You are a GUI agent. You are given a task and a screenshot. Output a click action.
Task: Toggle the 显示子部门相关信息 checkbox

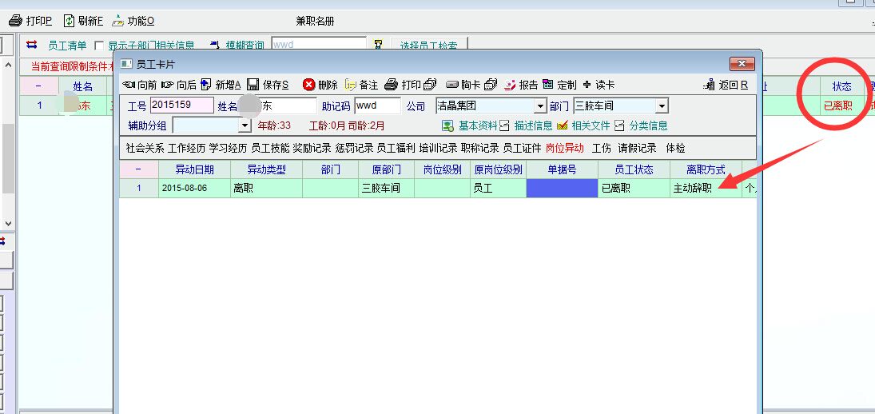99,46
